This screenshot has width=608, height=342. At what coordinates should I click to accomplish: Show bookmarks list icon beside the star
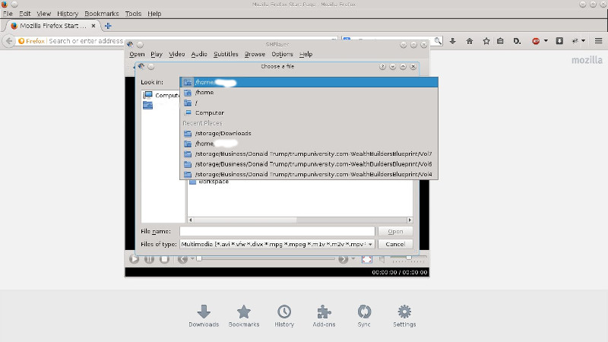[x=500, y=41]
